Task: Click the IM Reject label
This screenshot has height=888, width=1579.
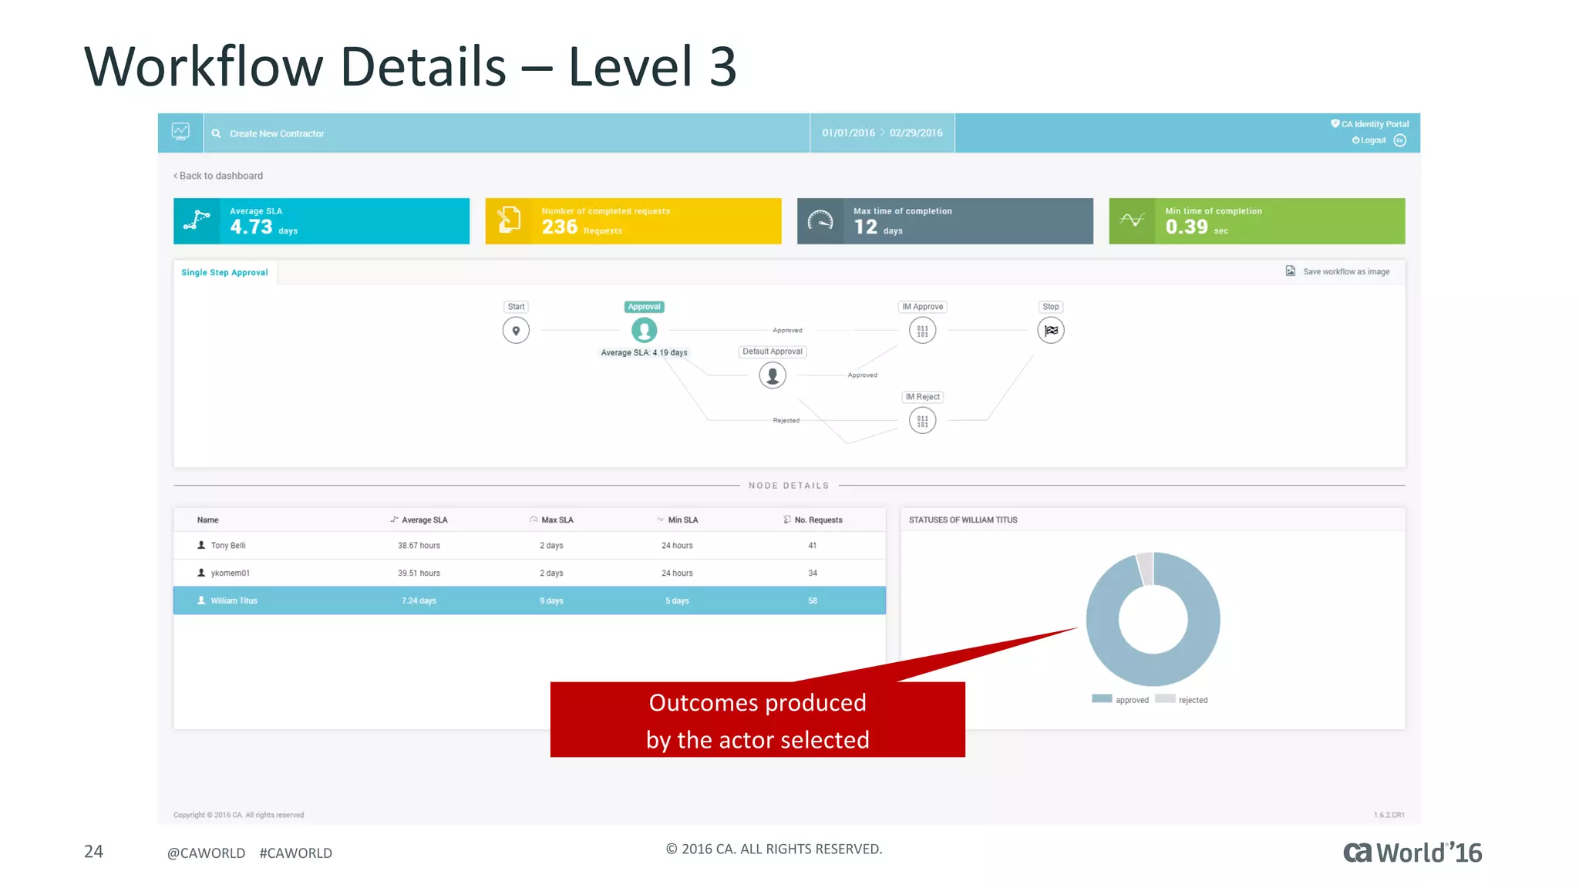Action: (923, 397)
